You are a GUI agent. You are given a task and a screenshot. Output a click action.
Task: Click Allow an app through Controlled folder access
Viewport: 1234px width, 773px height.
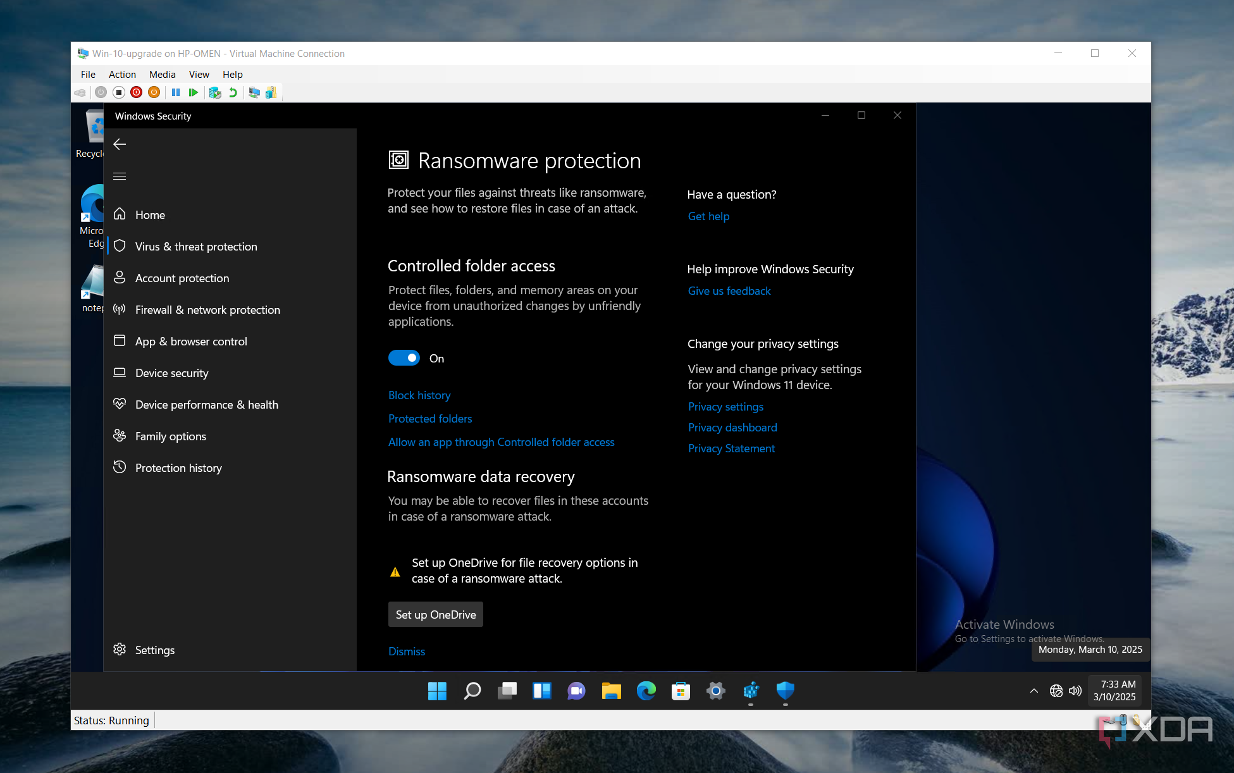point(502,442)
